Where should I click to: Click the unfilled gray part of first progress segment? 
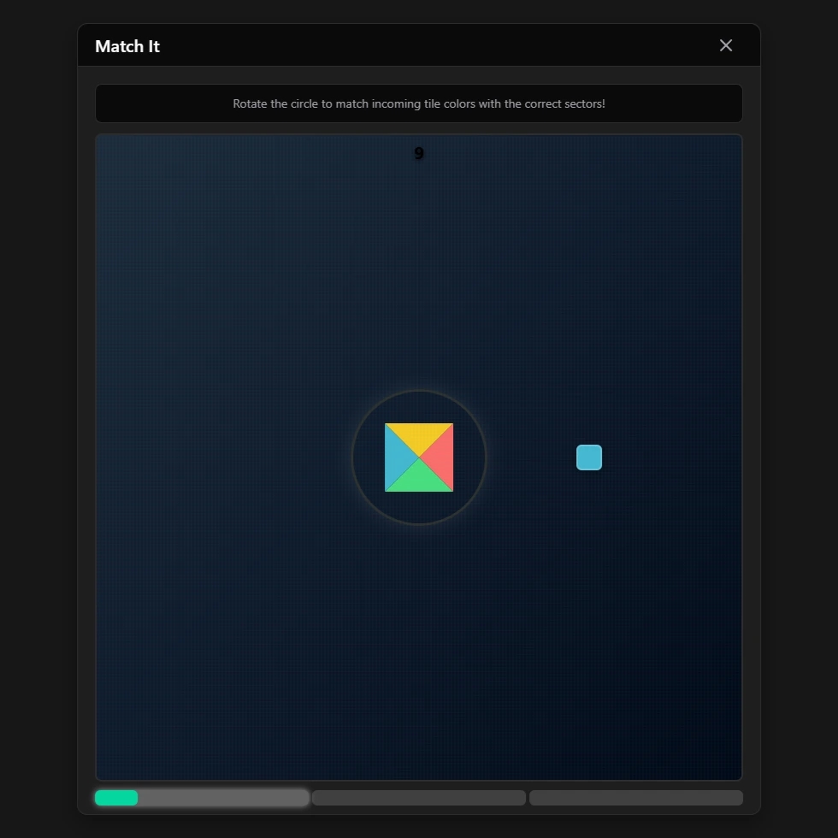coord(222,798)
